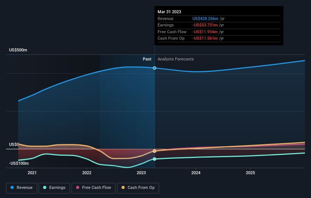Select the Earnings data point at Mar 2023

155,159
